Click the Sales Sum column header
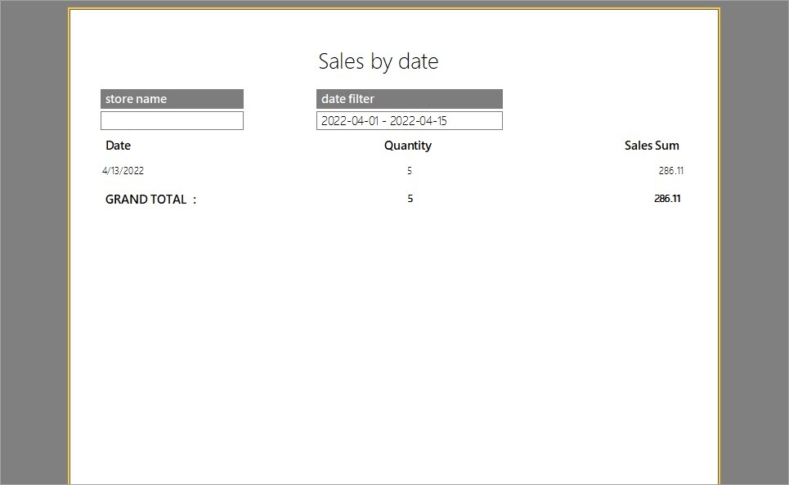The height and width of the screenshot is (485, 789). click(652, 146)
